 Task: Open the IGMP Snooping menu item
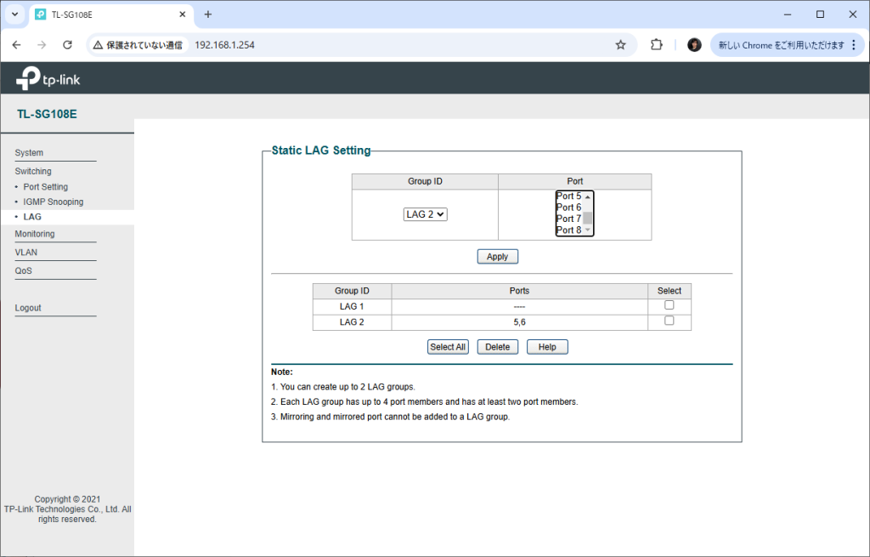coord(53,202)
